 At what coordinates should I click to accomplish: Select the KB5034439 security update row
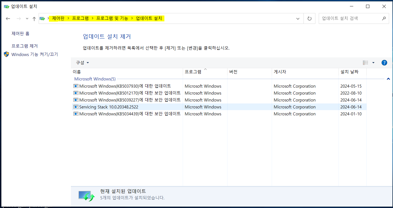coord(219,114)
